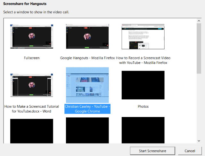Select Google Hangouts Mozilla Firefox window thumbnail

pyautogui.click(x=87, y=36)
